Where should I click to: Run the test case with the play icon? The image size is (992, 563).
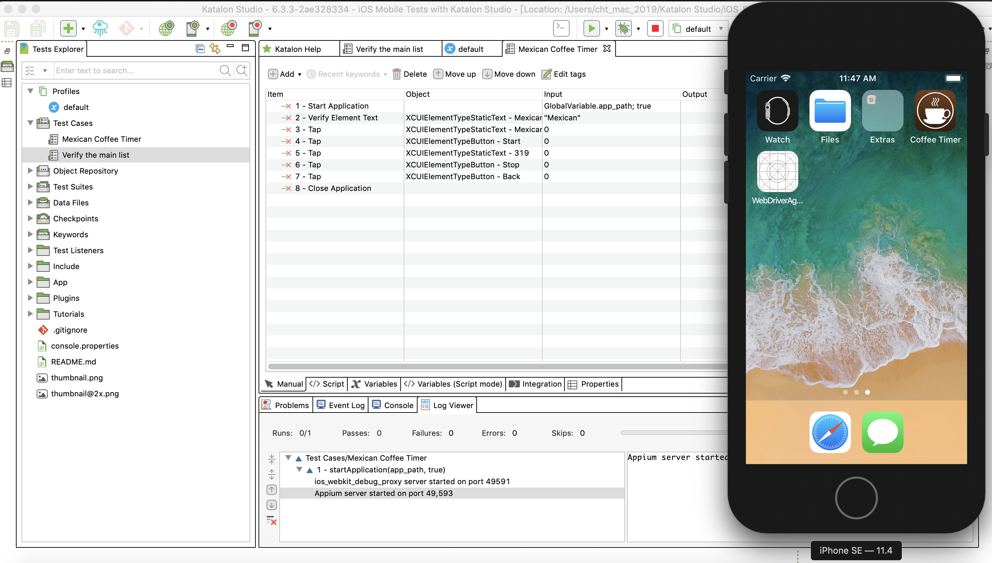591,28
